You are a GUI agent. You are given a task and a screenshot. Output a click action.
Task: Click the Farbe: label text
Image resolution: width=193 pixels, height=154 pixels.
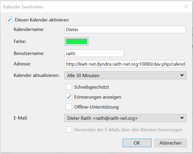coord(20,41)
